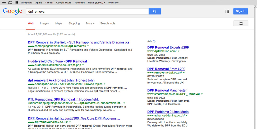Image resolution: width=257 pixels, height=129 pixels.
Task: Open Ask Honest John dpf removal result
Action: [61, 80]
